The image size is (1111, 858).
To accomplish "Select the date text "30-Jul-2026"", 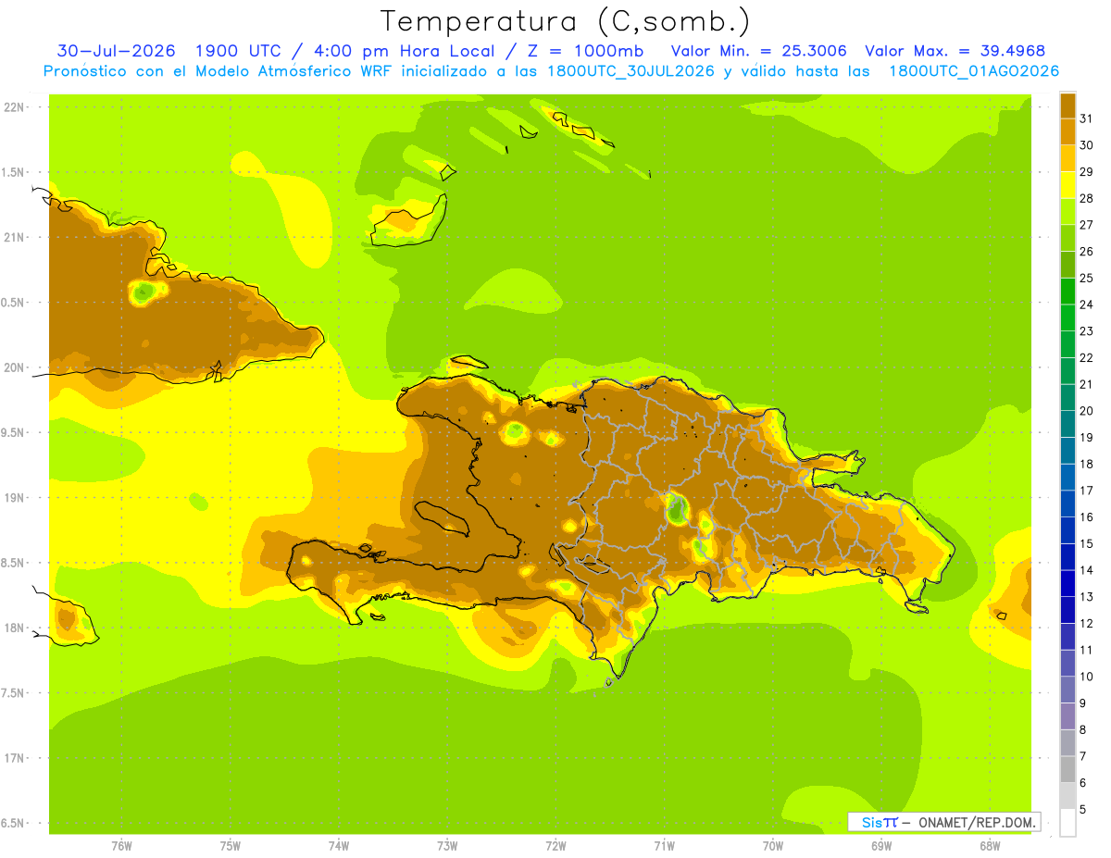I will [x=116, y=51].
